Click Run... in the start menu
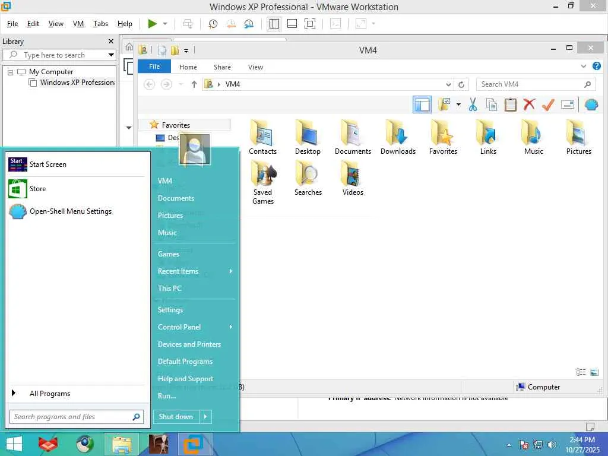 [167, 396]
